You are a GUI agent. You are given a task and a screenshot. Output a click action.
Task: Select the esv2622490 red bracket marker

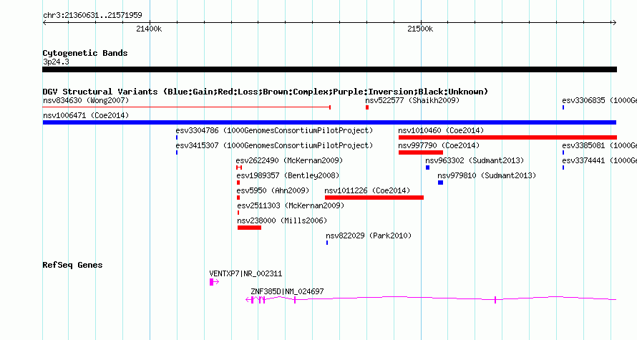(239, 167)
